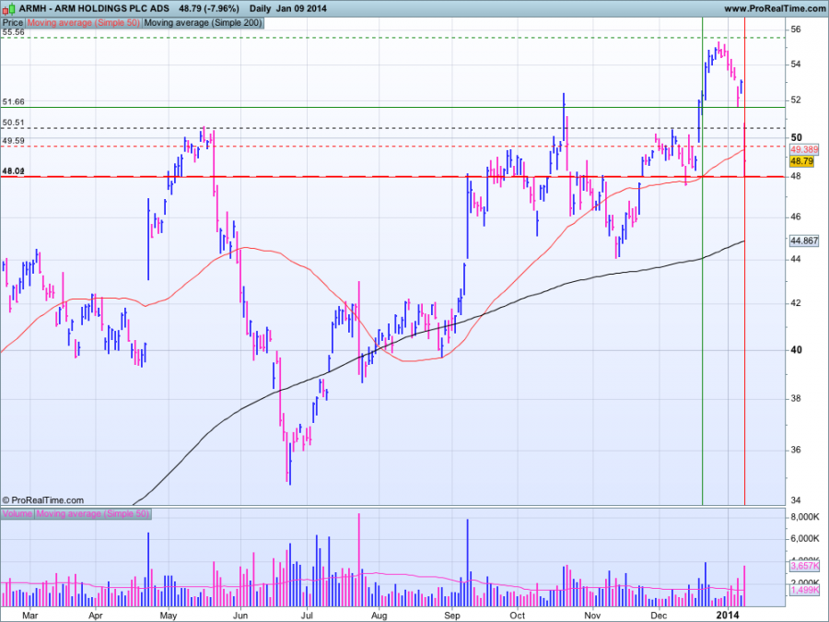Click the Aug label on time axis
Viewport: 829px width, 622px height.
[379, 616]
